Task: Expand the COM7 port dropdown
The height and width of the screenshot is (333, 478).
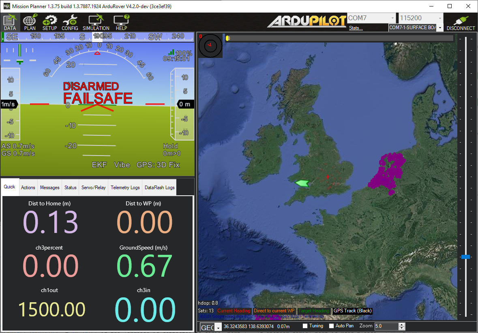Action: [x=392, y=18]
